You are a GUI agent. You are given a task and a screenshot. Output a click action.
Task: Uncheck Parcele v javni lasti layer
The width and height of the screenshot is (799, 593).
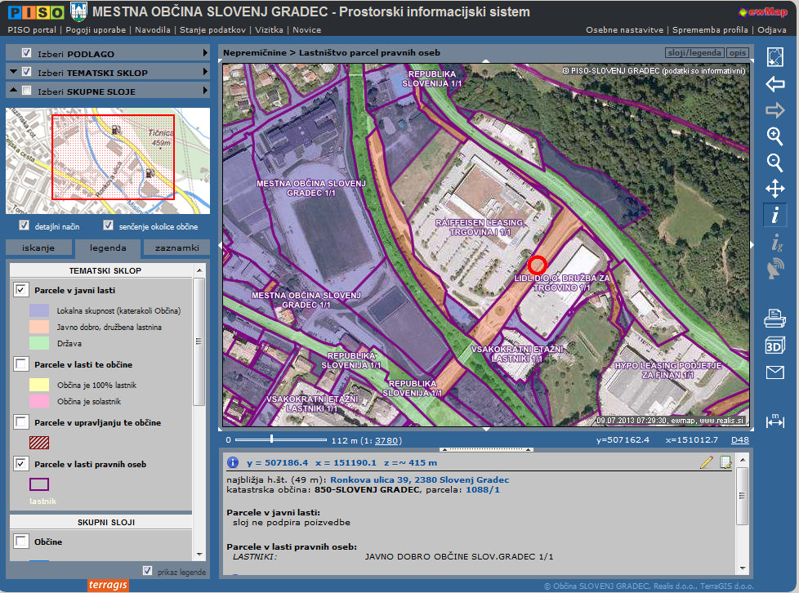pos(21,290)
